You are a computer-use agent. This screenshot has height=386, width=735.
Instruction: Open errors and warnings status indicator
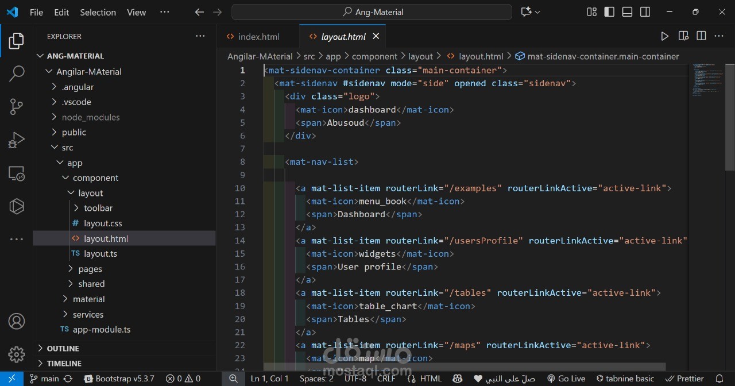tap(183, 379)
